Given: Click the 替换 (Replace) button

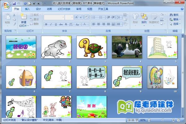Looking at the screenshot, I should 175,19.
